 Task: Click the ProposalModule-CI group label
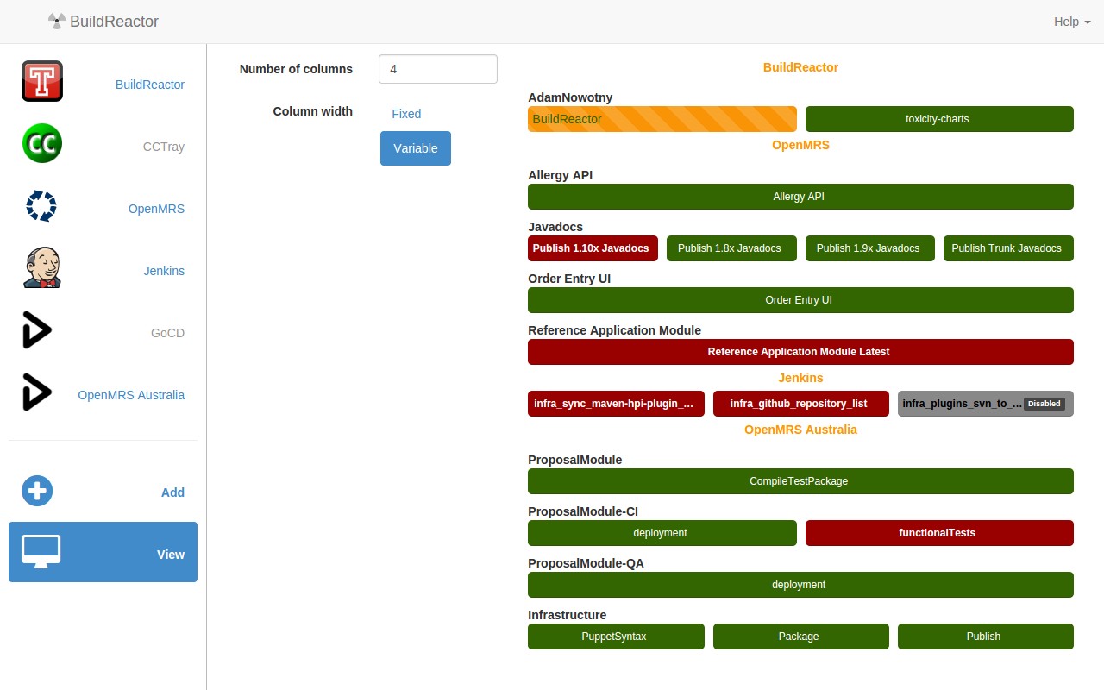(583, 511)
